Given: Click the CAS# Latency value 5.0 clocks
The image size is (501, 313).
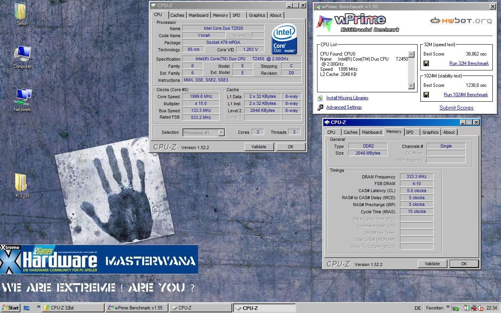Looking at the screenshot, I should tap(416, 191).
